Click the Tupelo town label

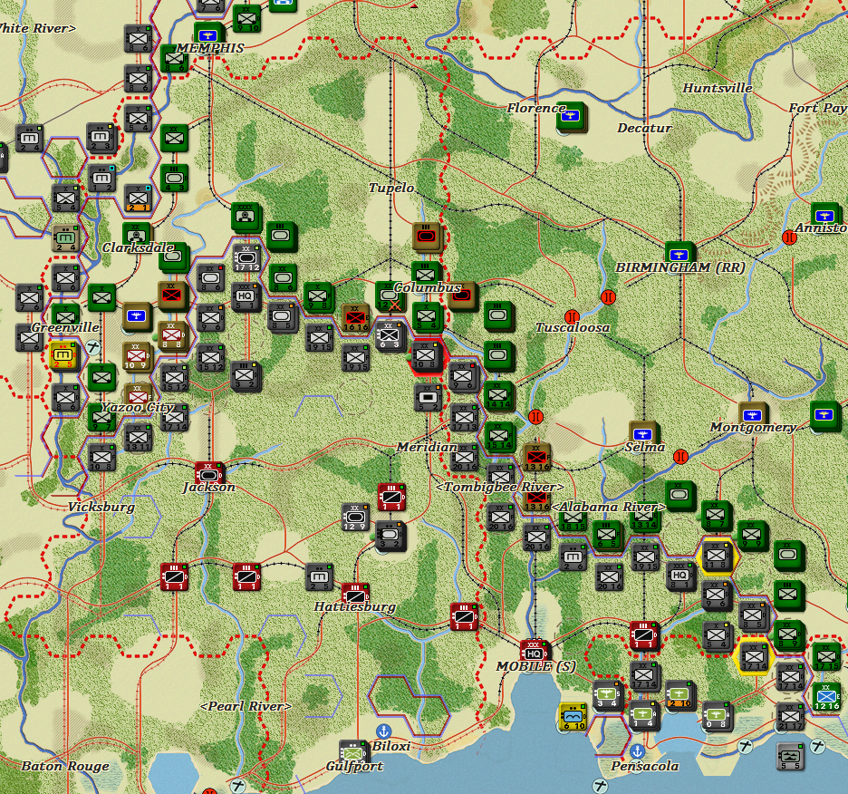391,188
